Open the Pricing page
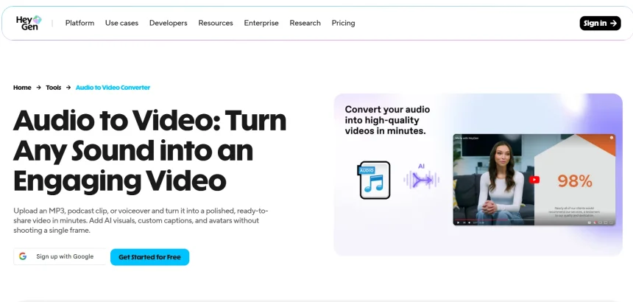This screenshot has width=633, height=302. pos(343,23)
